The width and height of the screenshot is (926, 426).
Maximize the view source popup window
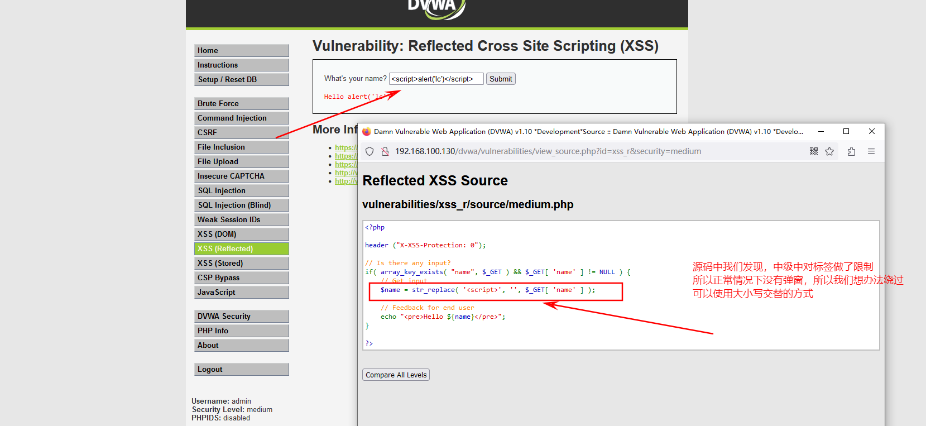pos(846,131)
